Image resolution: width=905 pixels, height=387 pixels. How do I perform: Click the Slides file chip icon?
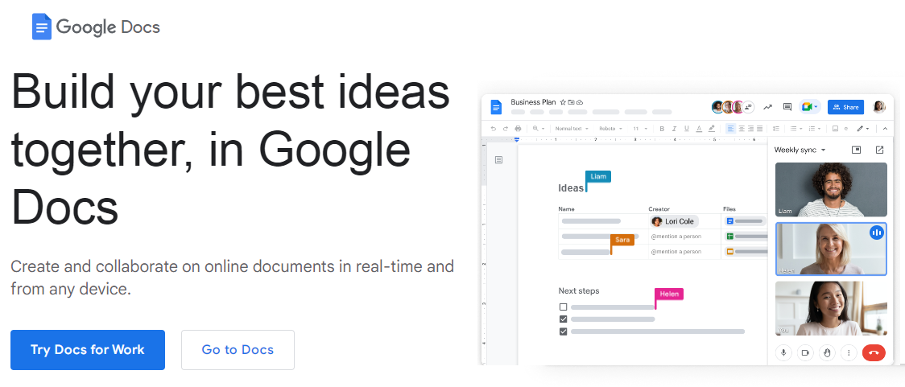tap(729, 252)
